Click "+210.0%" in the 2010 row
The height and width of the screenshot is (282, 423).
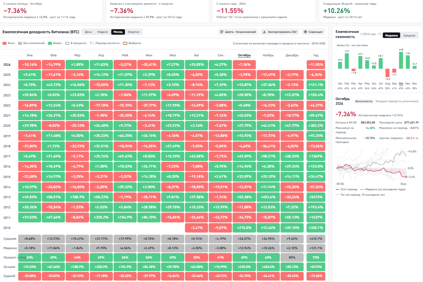[244, 228]
